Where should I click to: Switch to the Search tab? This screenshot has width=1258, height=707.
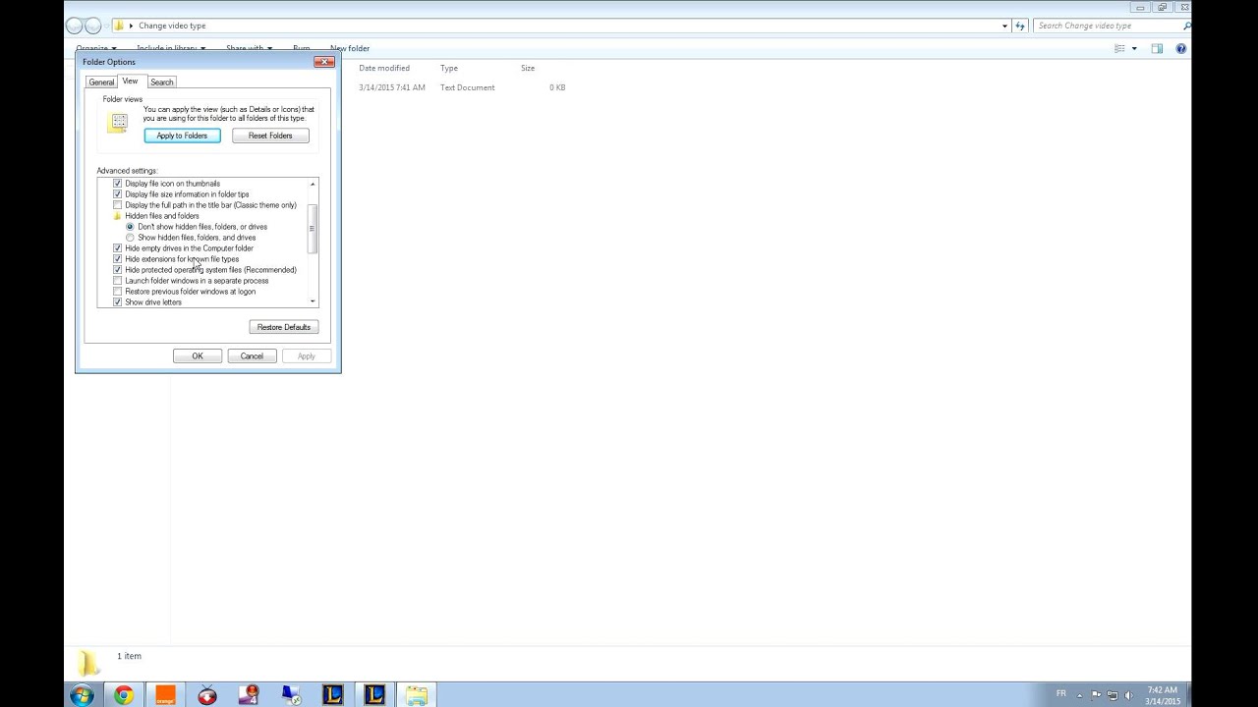tap(161, 82)
